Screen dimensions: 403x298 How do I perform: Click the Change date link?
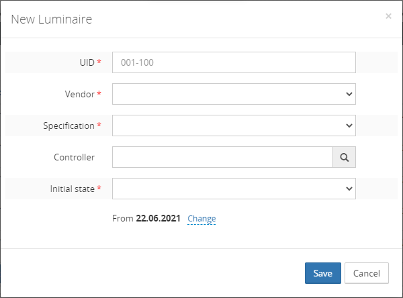201,219
